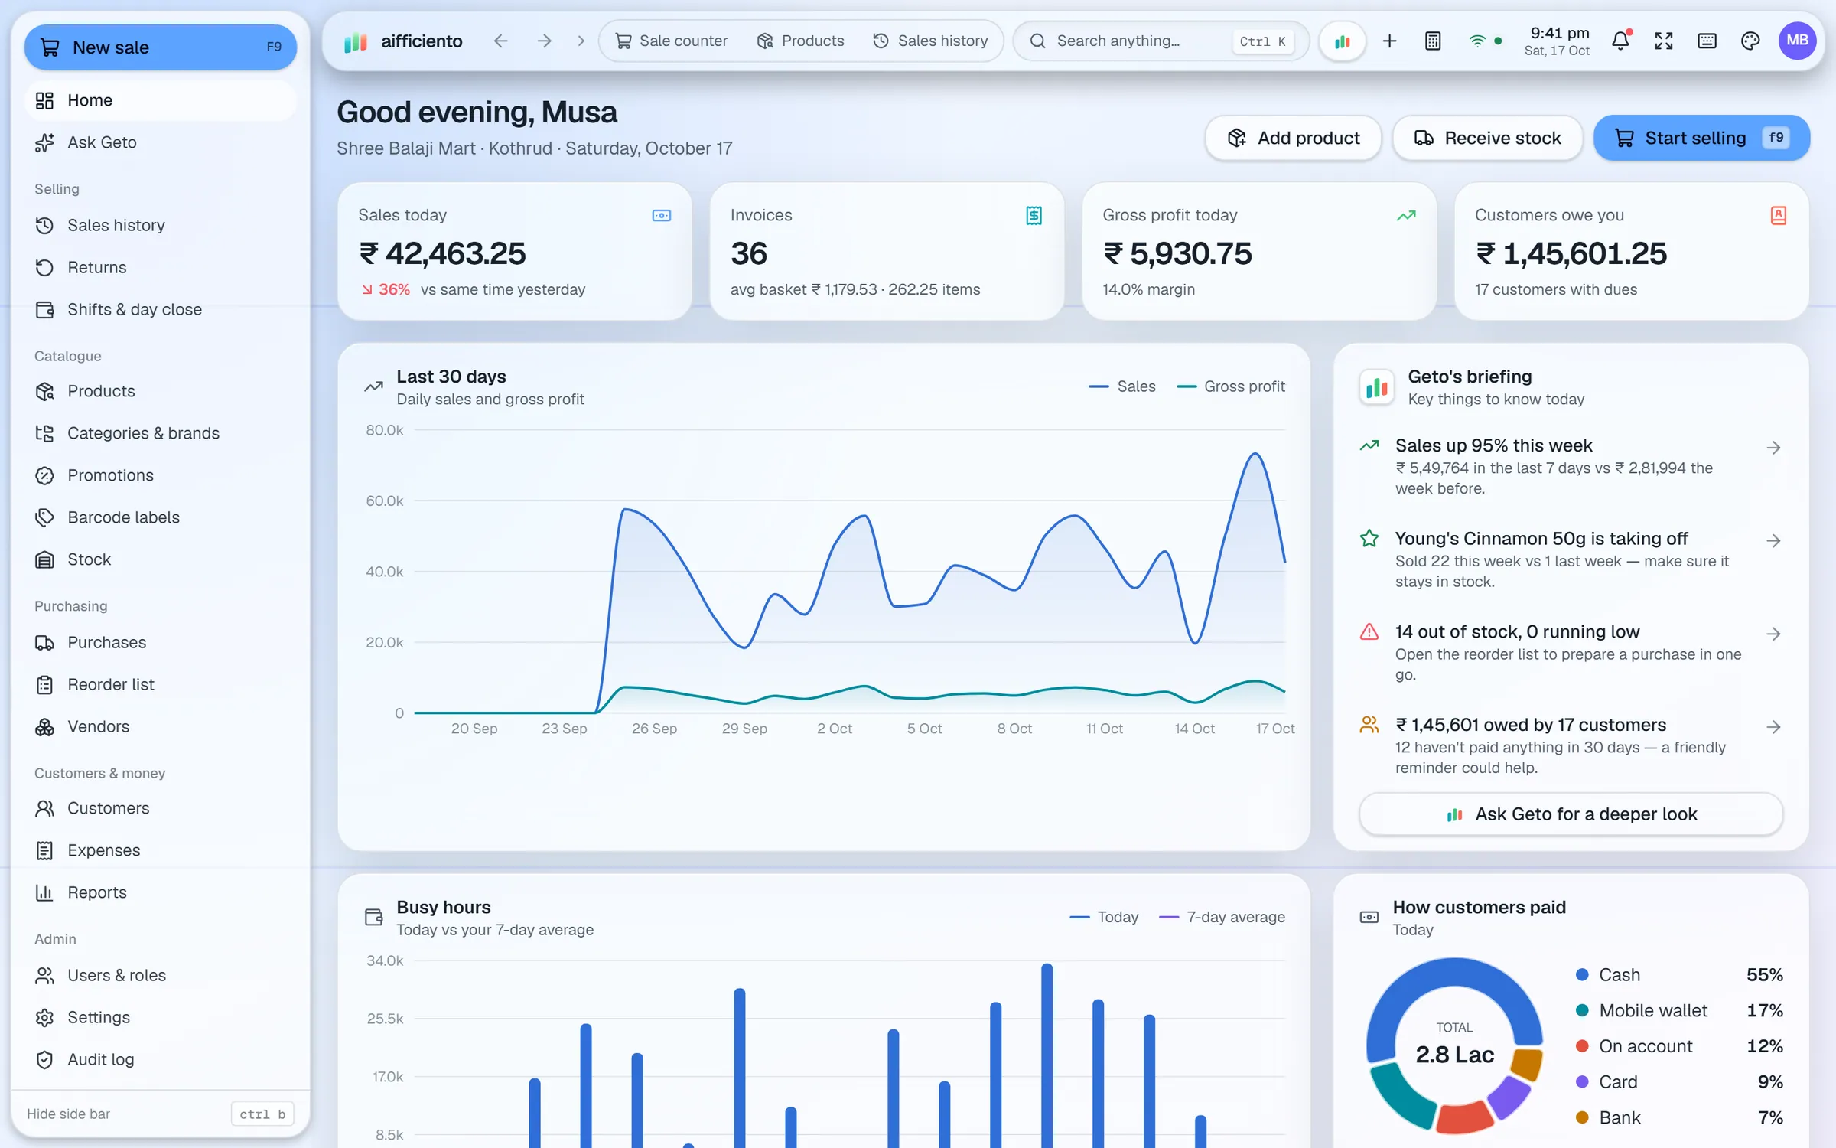This screenshot has height=1148, width=1836.
Task: Open theme palette icon
Action: (1750, 41)
